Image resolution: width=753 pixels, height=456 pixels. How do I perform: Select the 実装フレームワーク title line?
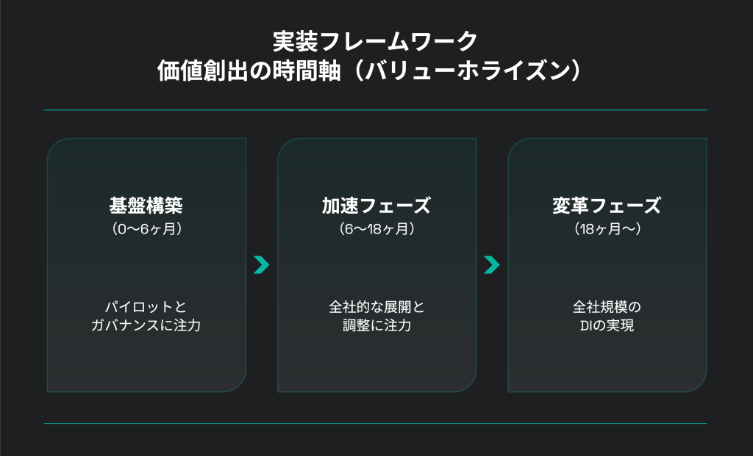pos(376,42)
